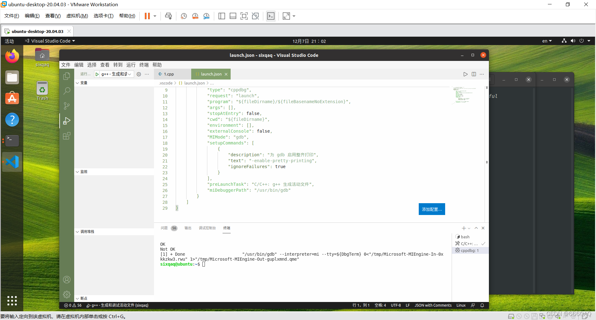Open the Explorer view in VS Code

coord(66,76)
